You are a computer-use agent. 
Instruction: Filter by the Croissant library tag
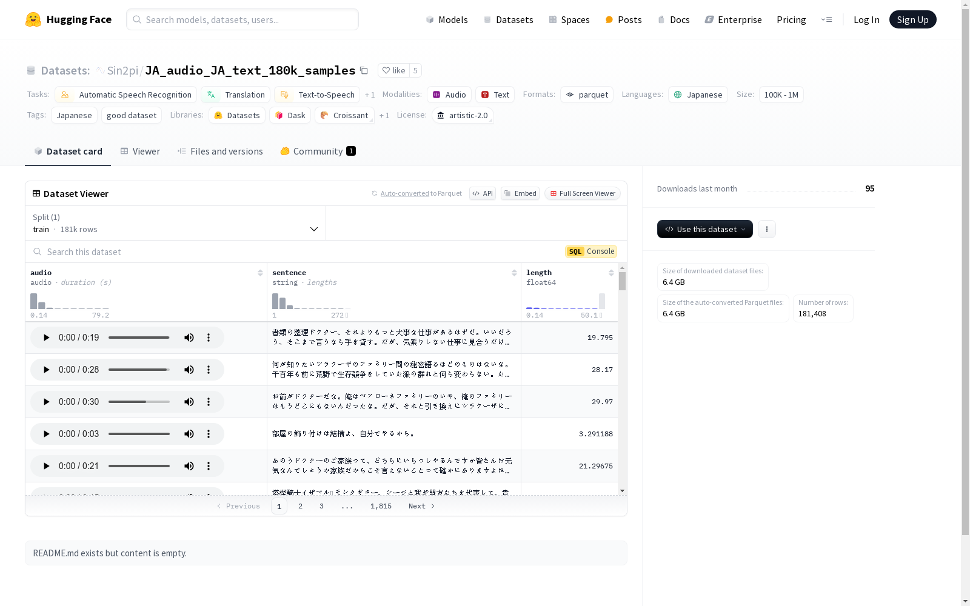click(x=344, y=116)
